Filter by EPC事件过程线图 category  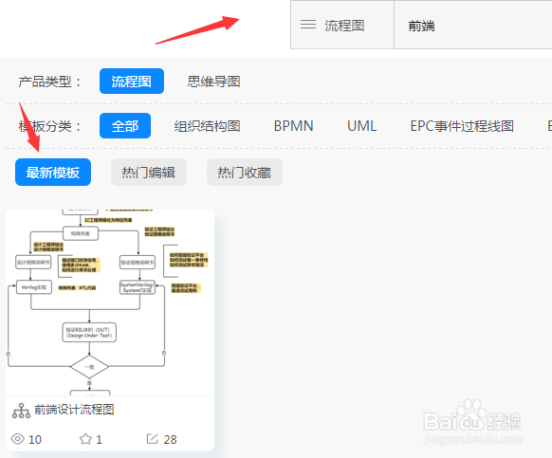[462, 126]
